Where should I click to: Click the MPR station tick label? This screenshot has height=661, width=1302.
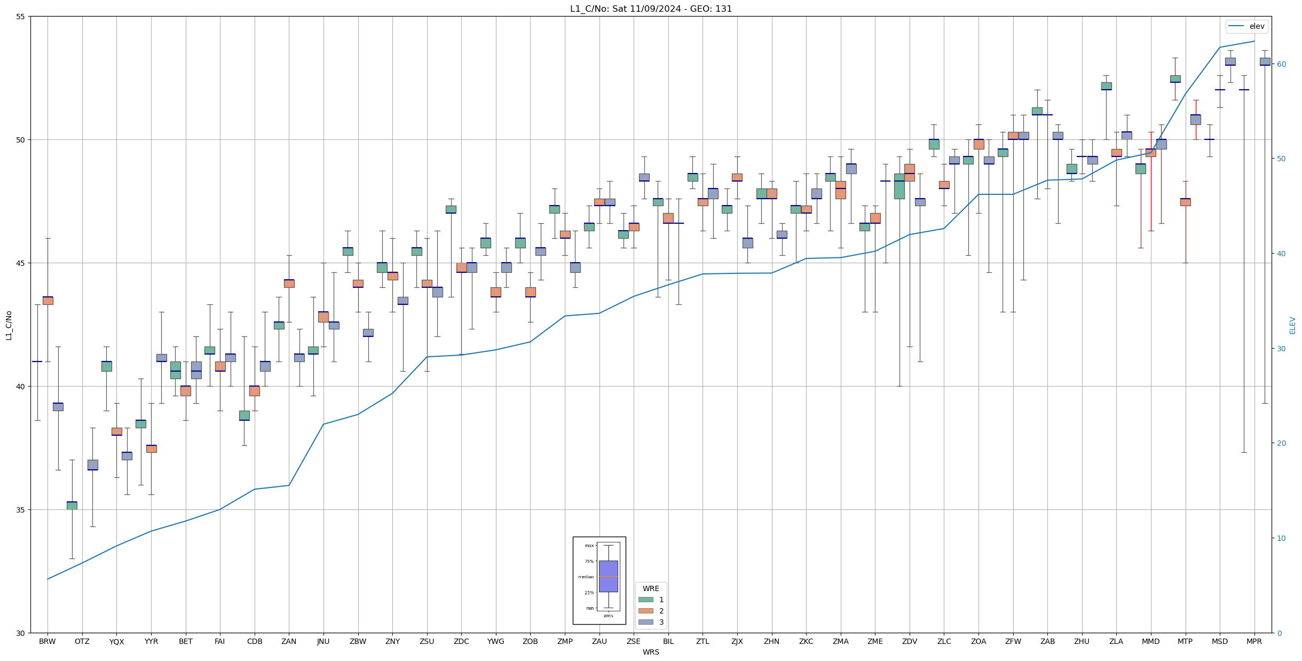(1254, 641)
